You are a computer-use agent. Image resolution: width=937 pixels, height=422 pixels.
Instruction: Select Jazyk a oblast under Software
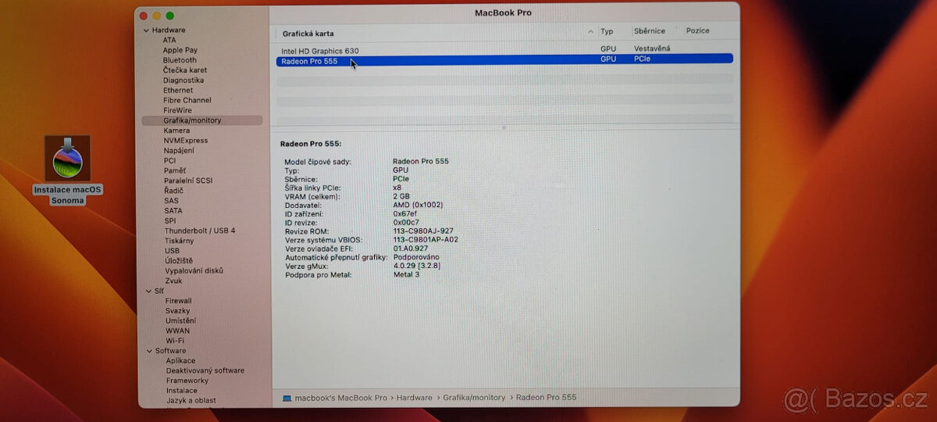(x=191, y=401)
